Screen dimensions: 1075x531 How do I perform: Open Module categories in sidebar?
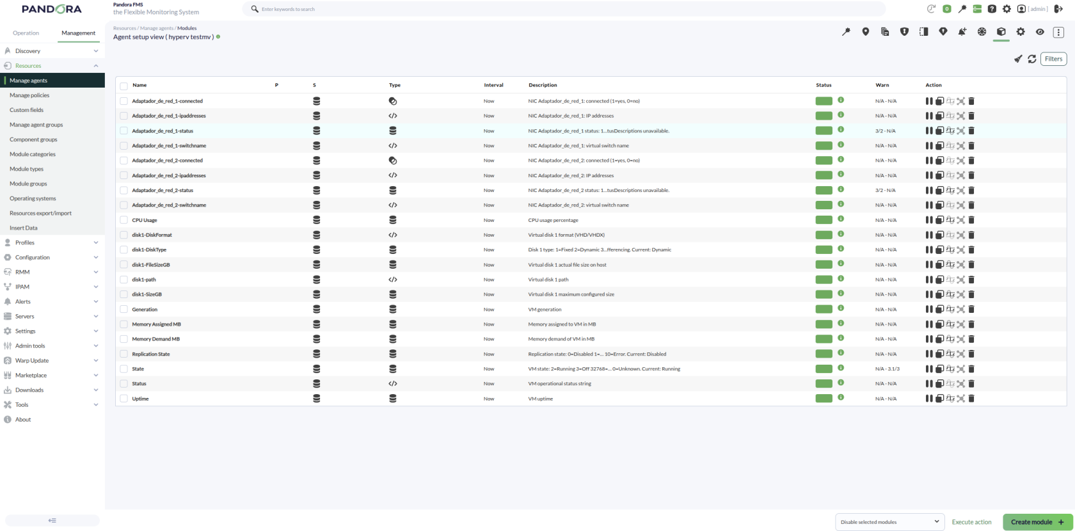pos(33,154)
